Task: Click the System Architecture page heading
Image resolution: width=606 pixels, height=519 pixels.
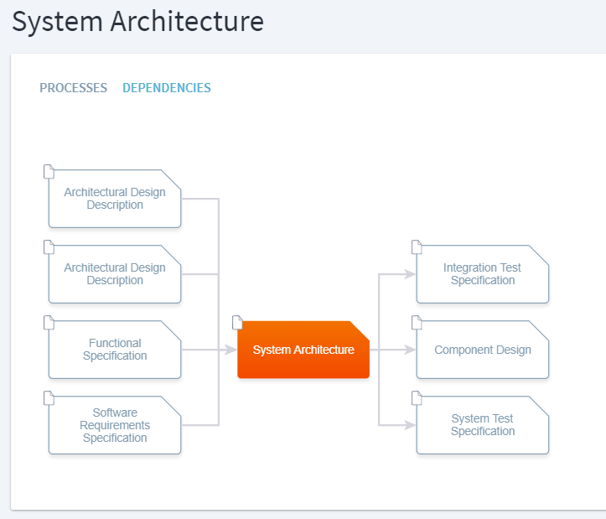Action: (x=137, y=22)
